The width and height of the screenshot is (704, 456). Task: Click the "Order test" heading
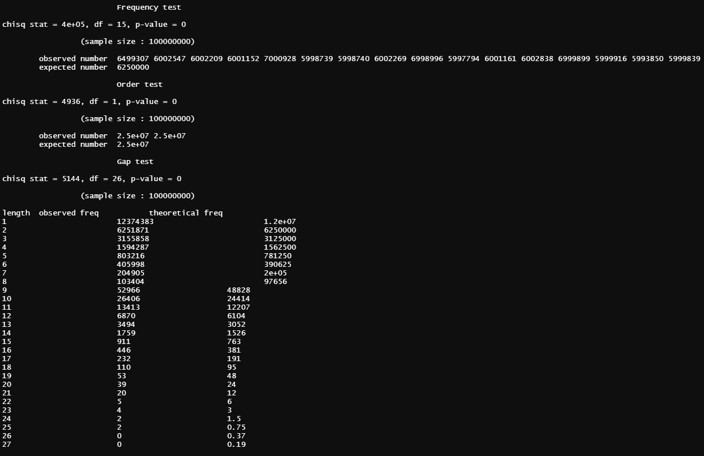[140, 85]
